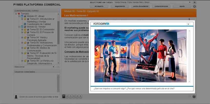Go to page 5
210x104 pixels.
[x=77, y=96]
